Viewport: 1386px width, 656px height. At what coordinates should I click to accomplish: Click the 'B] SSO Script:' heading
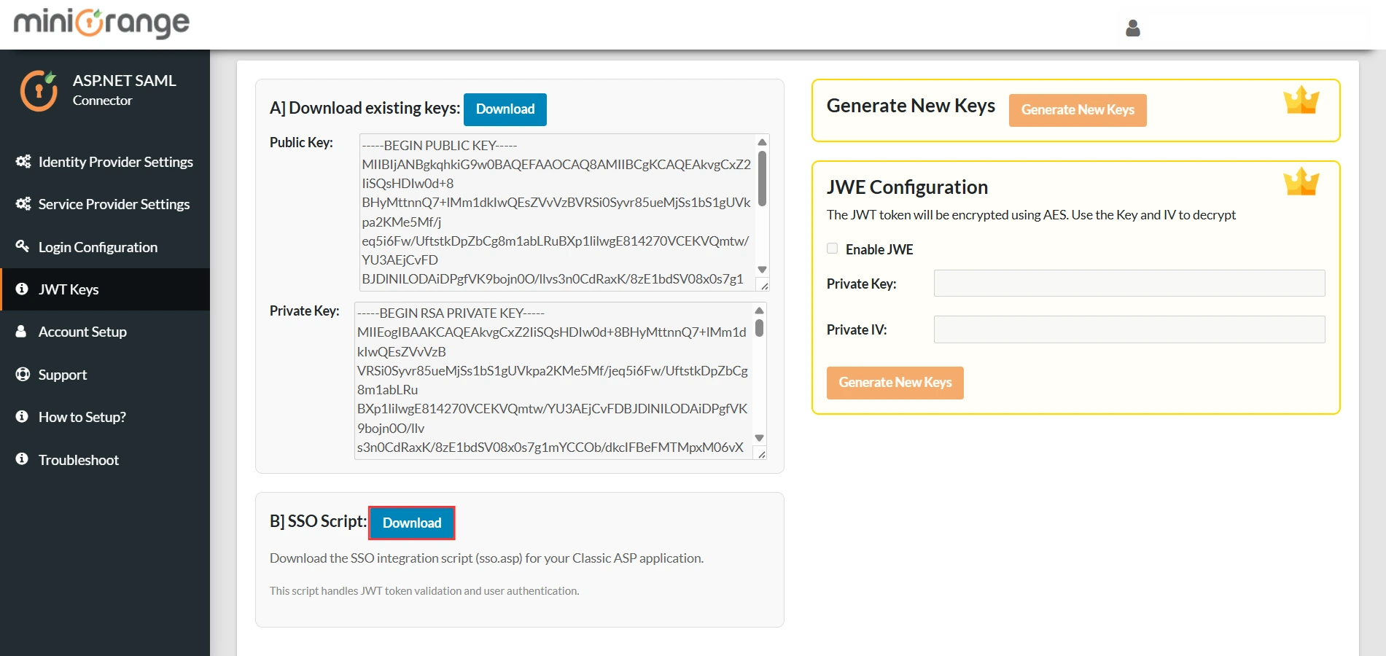(318, 521)
